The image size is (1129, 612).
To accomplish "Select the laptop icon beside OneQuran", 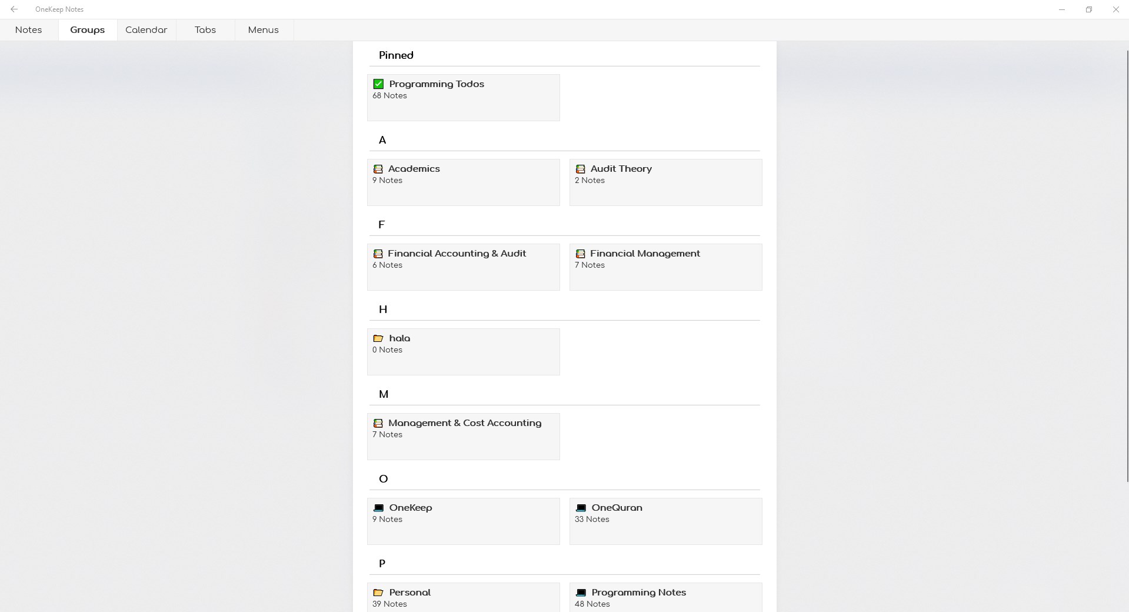I will pyautogui.click(x=581, y=508).
